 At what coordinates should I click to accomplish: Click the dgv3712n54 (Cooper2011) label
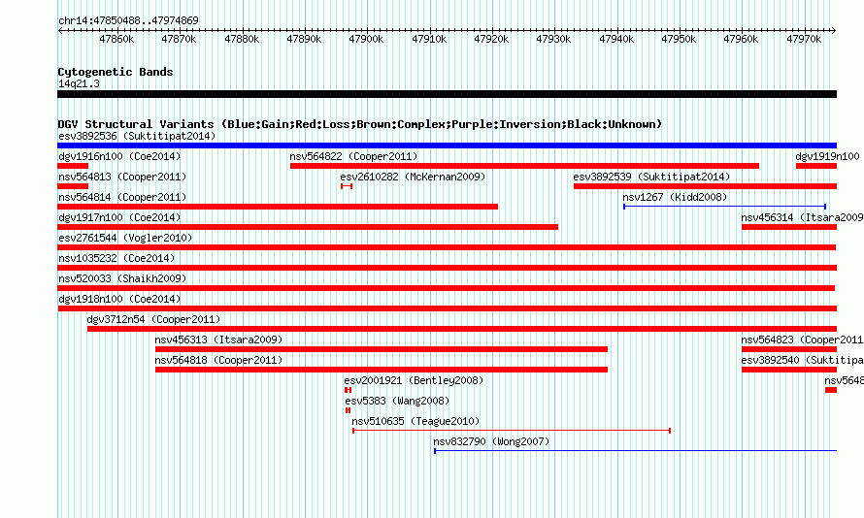pos(153,319)
